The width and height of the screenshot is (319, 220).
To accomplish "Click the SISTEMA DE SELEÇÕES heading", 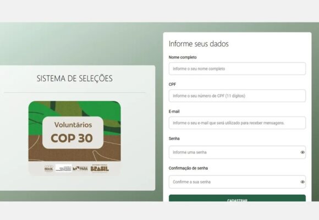I will tap(74, 79).
